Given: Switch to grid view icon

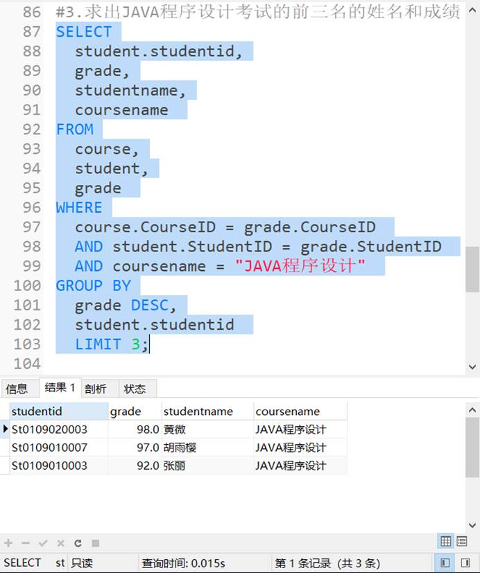Looking at the screenshot, I should pyautogui.click(x=445, y=541).
